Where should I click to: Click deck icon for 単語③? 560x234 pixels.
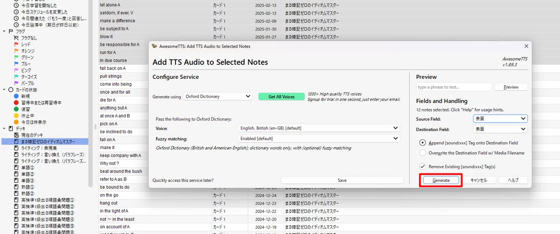click(17, 180)
